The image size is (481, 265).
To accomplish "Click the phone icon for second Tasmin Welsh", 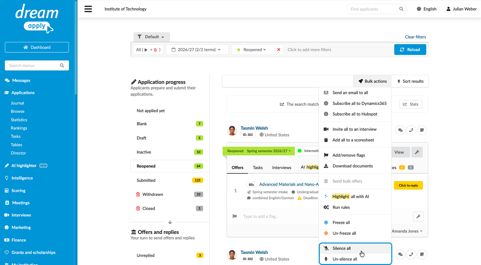I will 411,254.
